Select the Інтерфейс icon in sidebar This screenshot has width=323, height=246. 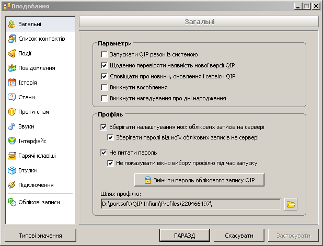pyautogui.click(x=13, y=141)
